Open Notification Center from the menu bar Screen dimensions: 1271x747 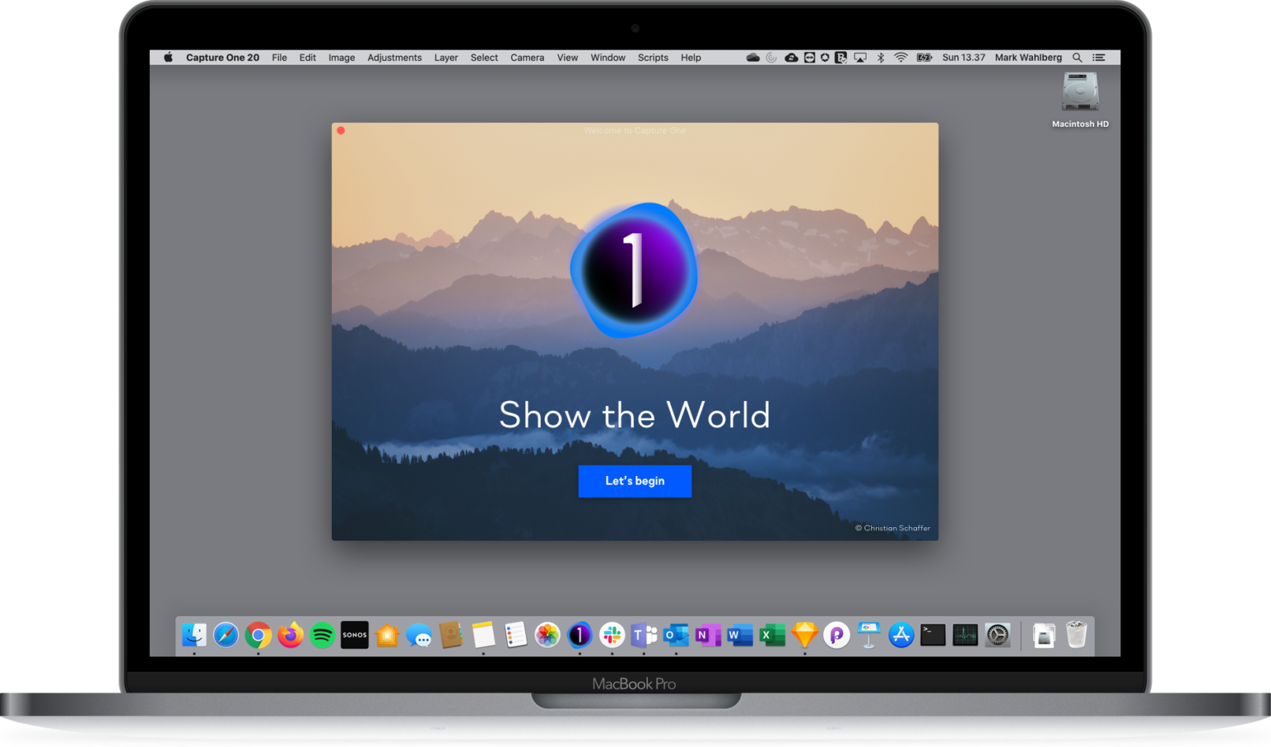(1098, 57)
